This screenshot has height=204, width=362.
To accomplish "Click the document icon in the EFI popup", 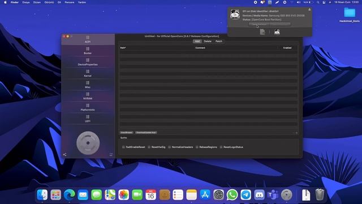I will point(262,32).
